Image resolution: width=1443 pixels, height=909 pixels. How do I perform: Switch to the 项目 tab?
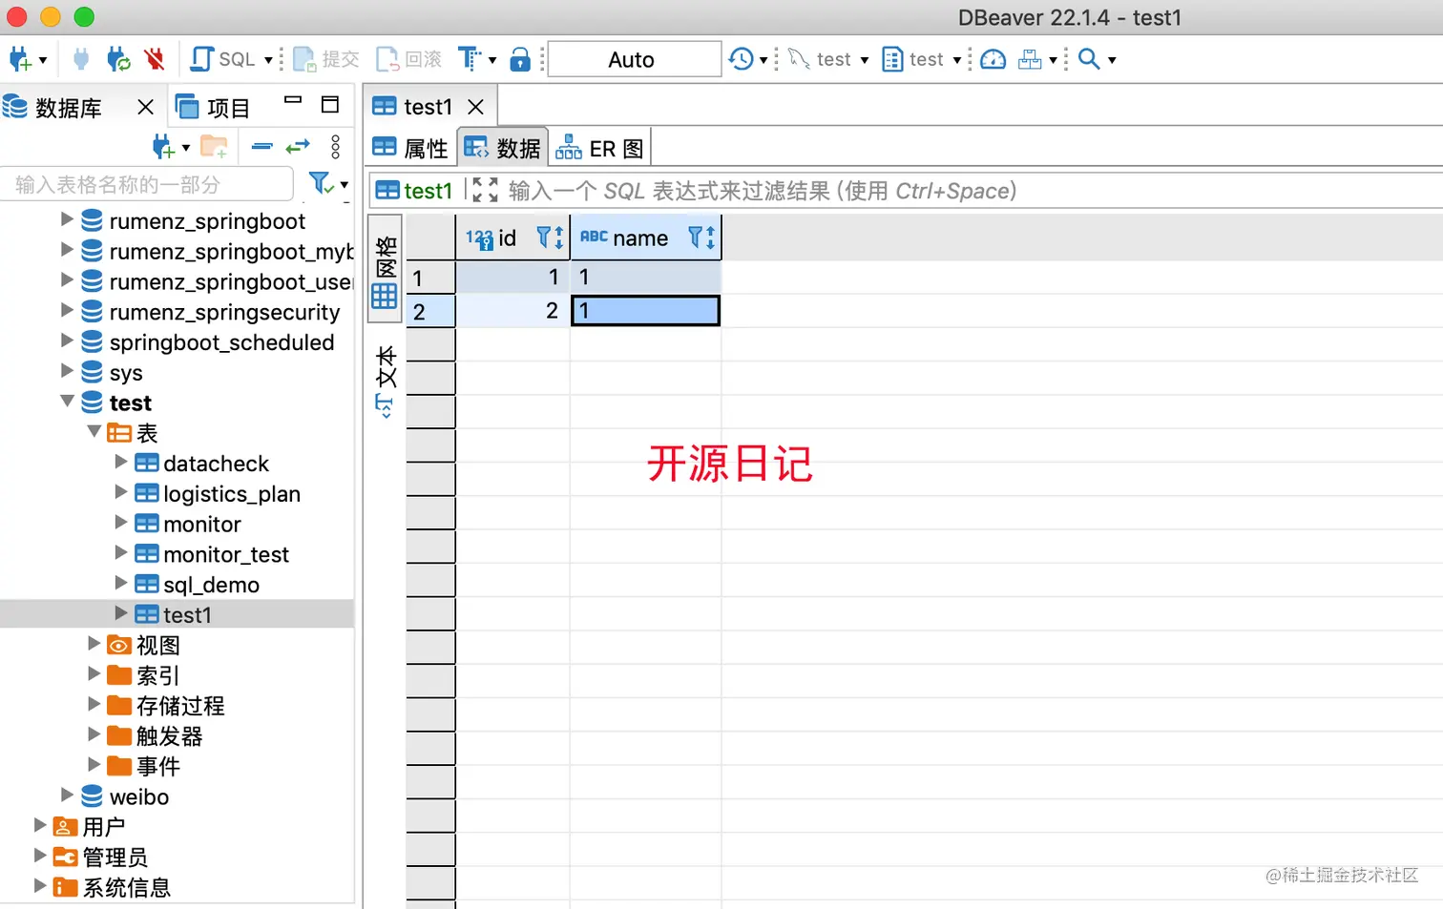click(x=214, y=108)
